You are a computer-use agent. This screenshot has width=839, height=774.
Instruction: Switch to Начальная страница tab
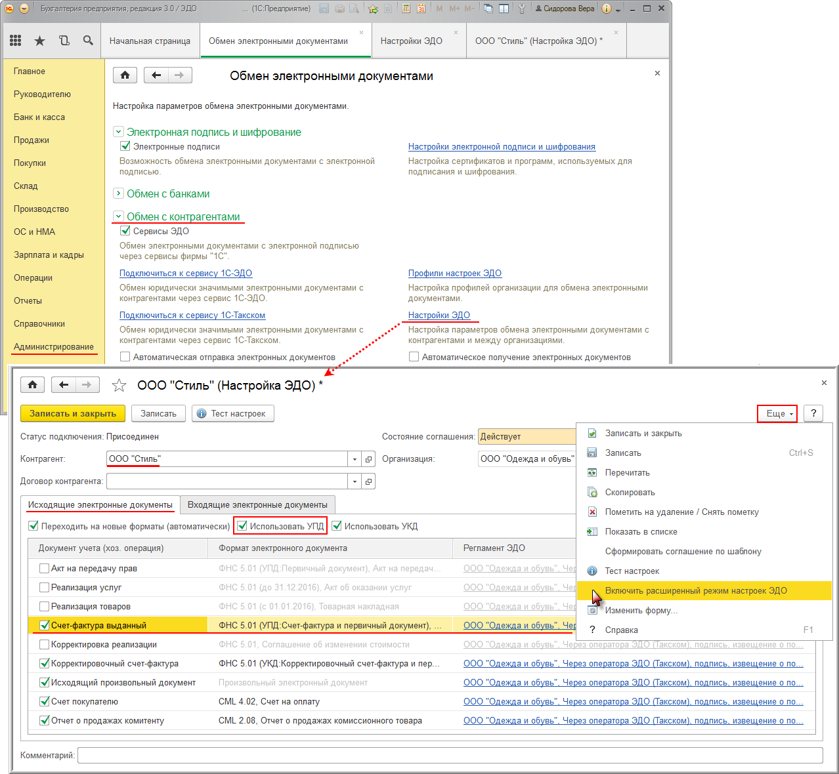coord(150,41)
